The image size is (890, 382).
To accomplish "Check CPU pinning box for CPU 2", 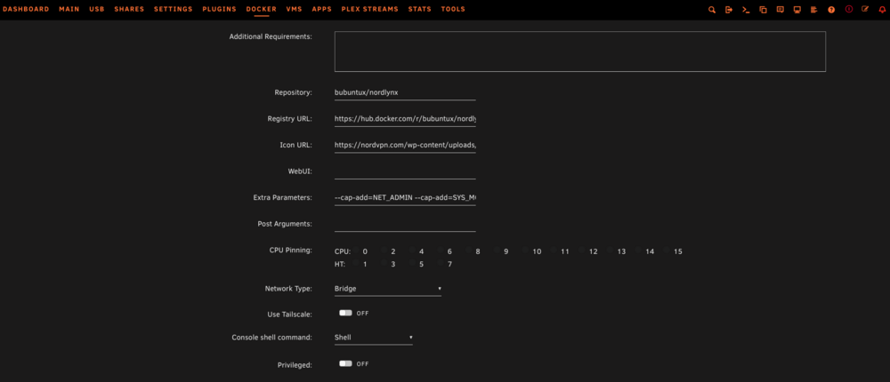I will point(384,251).
